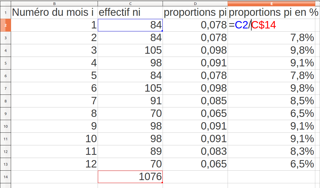
Task: Click the effectif cell showing 91
Action: [x=130, y=101]
